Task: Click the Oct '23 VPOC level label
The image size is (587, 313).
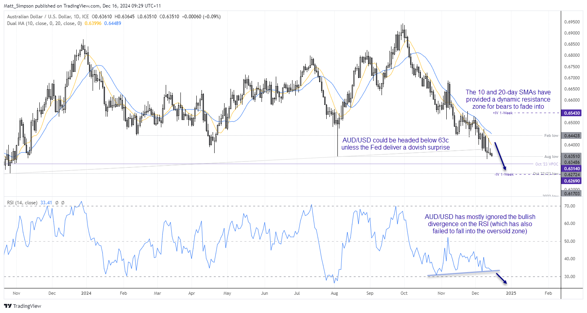Action: 547,164
